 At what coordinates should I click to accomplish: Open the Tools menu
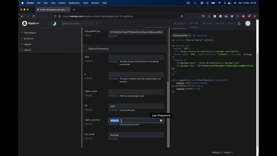[85, 3]
